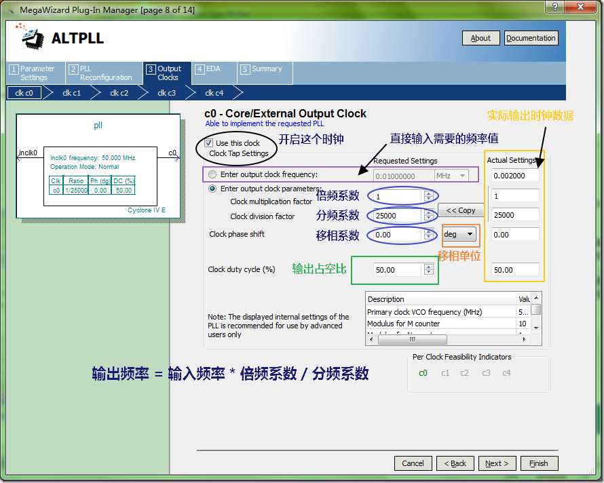Image resolution: width=604 pixels, height=483 pixels.
Task: Decrease clock multiplication factor with down arrow
Action: pos(429,199)
